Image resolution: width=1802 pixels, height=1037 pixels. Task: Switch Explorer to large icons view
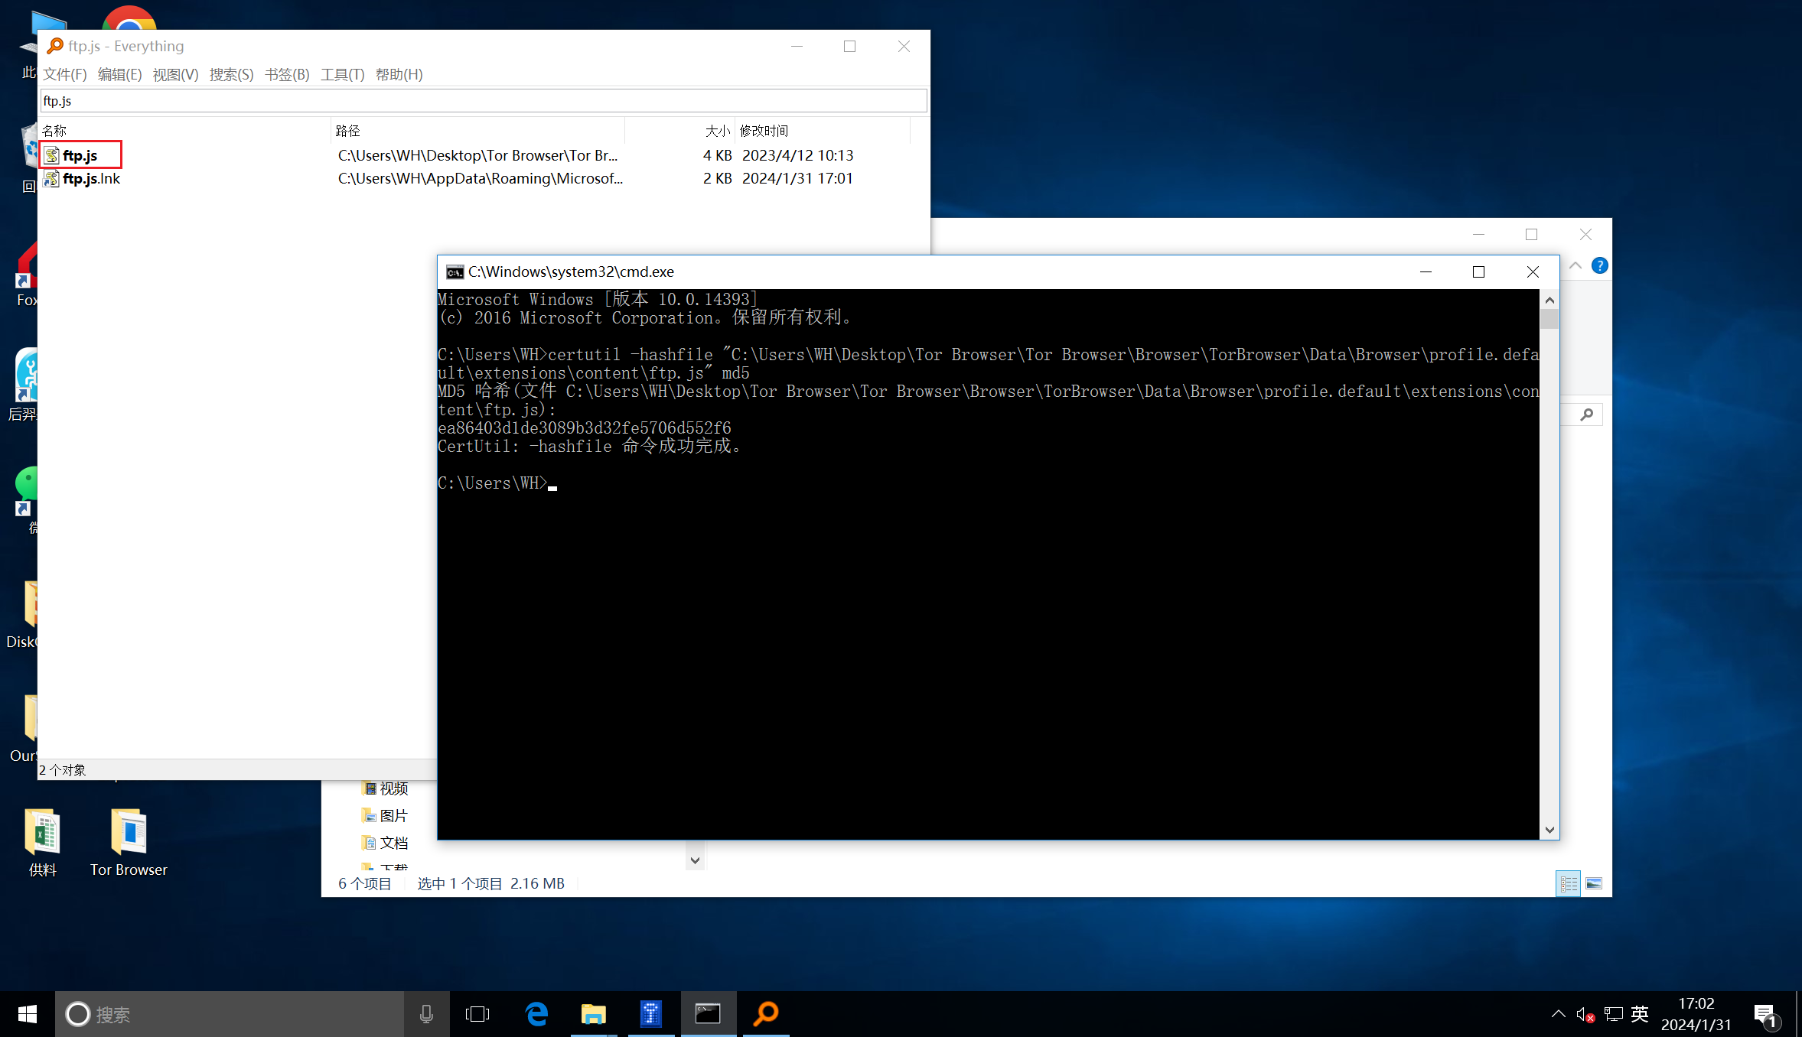1594,883
